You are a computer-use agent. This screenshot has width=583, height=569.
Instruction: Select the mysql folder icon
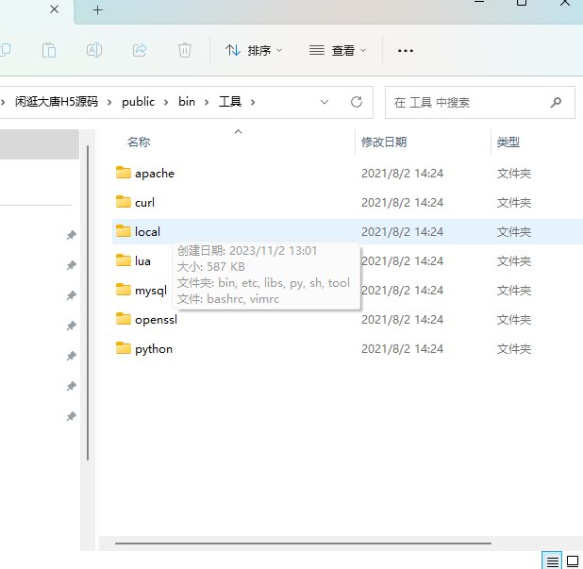124,290
